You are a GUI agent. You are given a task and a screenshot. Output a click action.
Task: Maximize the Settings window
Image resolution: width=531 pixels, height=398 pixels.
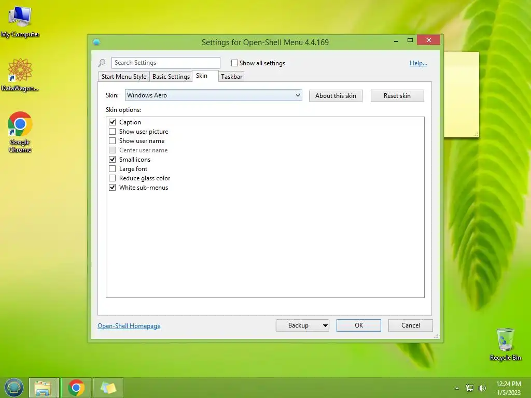point(410,40)
